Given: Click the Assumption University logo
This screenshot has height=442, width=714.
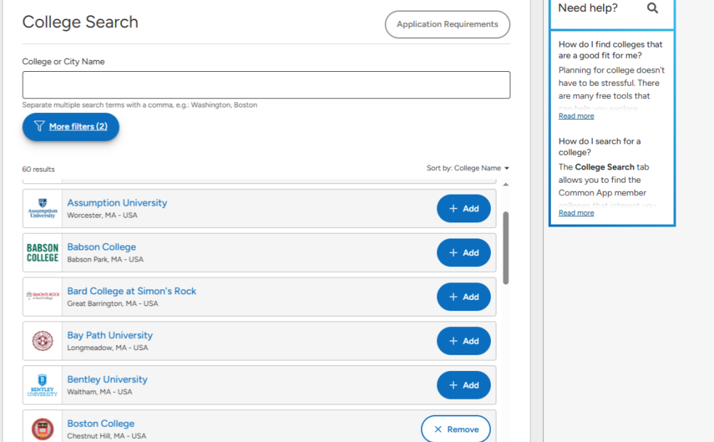Looking at the screenshot, I should pyautogui.click(x=43, y=208).
